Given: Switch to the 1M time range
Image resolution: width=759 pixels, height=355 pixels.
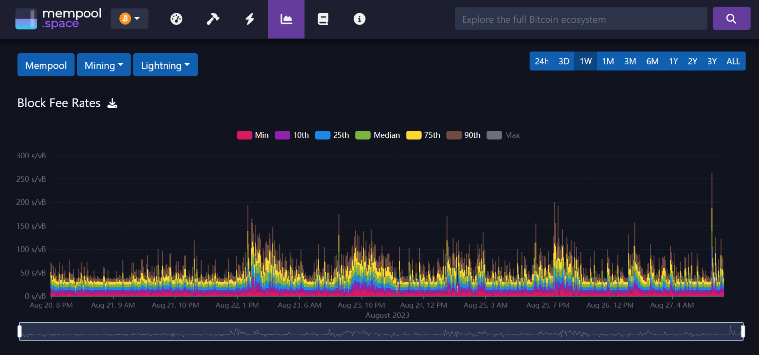Looking at the screenshot, I should coord(608,61).
